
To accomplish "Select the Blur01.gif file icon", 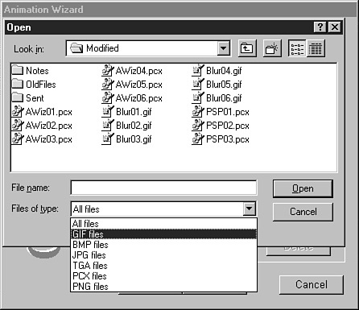I will click(107, 111).
